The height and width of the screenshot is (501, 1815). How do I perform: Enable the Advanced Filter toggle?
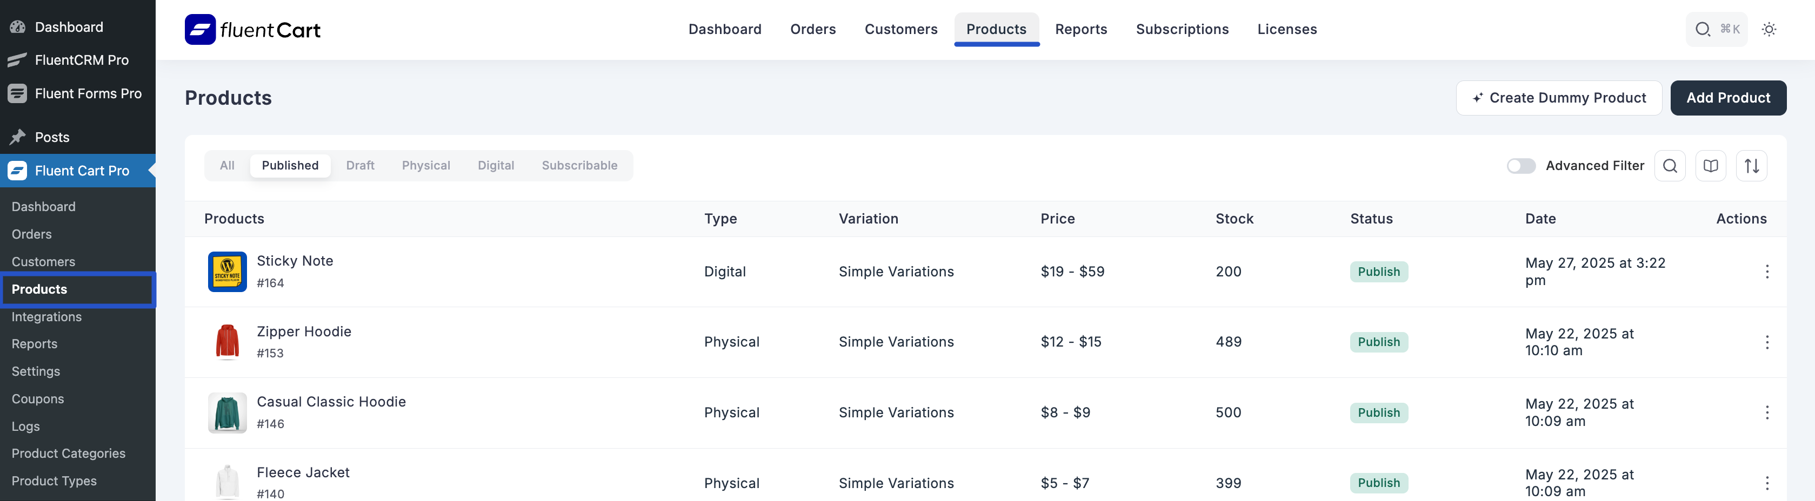click(1521, 165)
